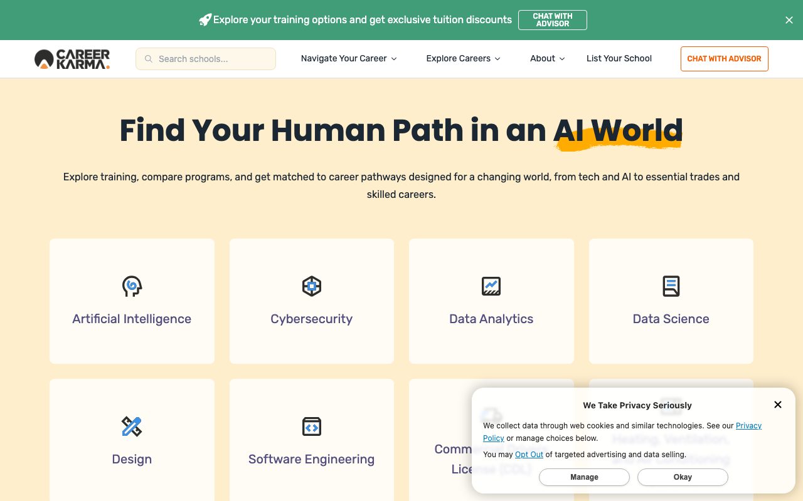Click the "Find Your Human Path in an AI World" heading
Viewport: 803px width, 501px height.
coord(401,130)
